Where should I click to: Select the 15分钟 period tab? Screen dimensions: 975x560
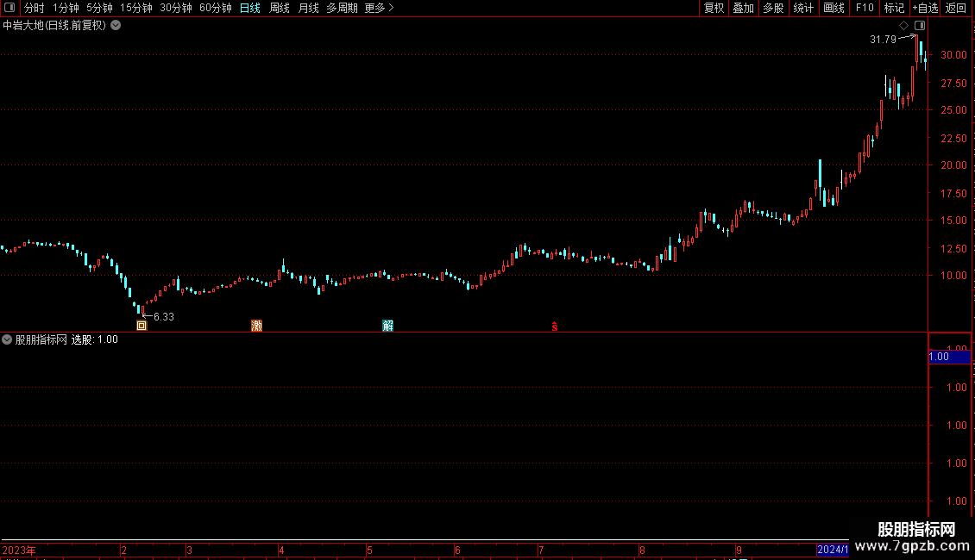click(x=136, y=8)
